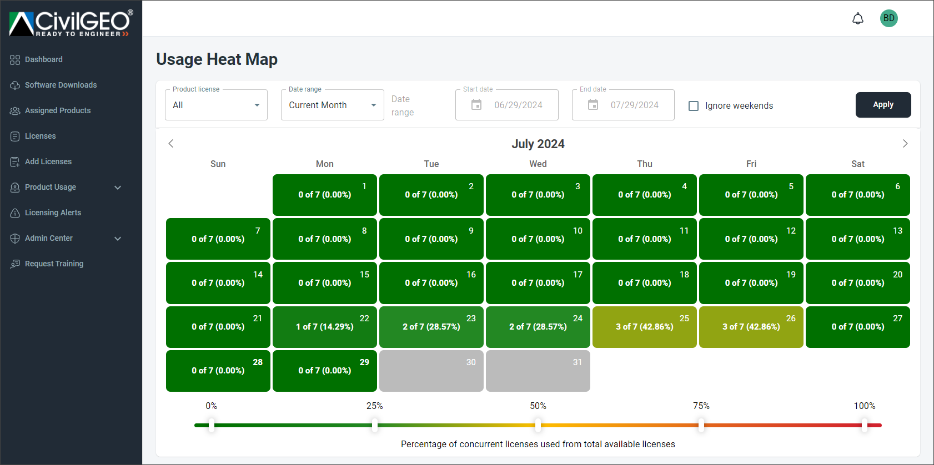Click the July 2024 month heading
The width and height of the screenshot is (934, 465).
[538, 144]
